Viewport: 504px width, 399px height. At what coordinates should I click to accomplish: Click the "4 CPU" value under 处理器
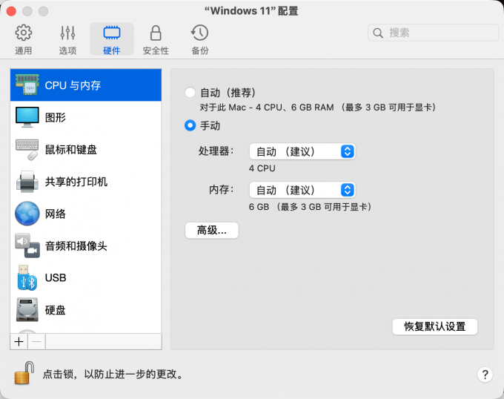click(x=262, y=168)
